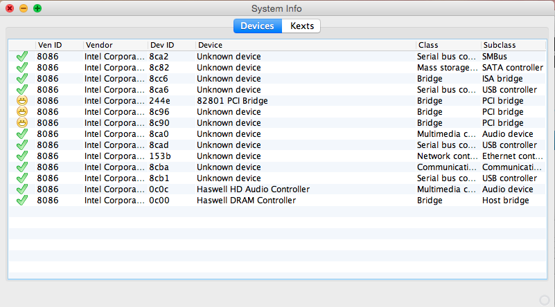555x307 pixels.
Task: Click the 'Host bridge' subclass cell
Action: click(505, 201)
